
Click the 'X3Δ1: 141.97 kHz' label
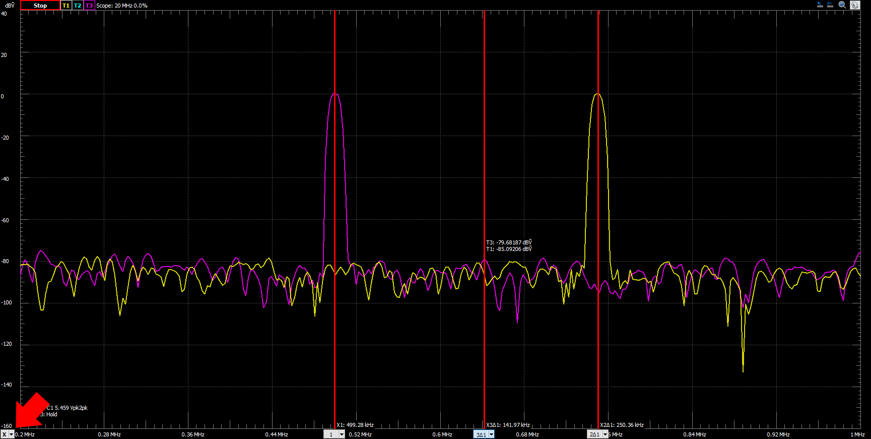508,425
